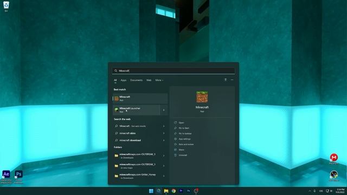Expand the More filter dropdown
The image size is (347, 195).
point(159,80)
